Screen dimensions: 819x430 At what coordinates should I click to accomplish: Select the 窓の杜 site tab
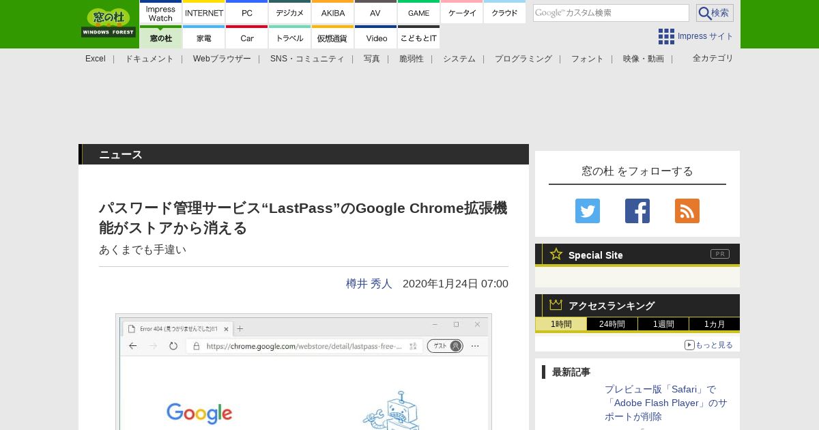[160, 38]
